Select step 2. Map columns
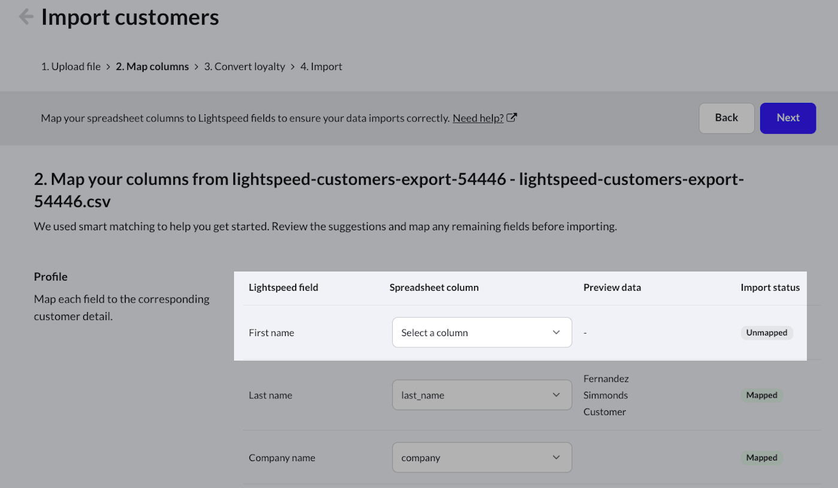The width and height of the screenshot is (838, 488). [x=152, y=66]
